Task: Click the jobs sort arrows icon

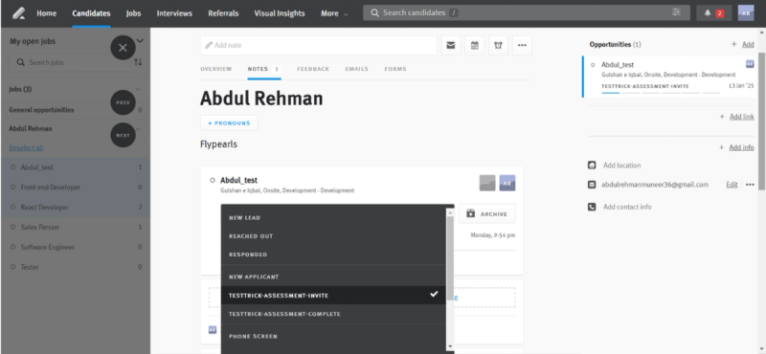Action: click(138, 62)
